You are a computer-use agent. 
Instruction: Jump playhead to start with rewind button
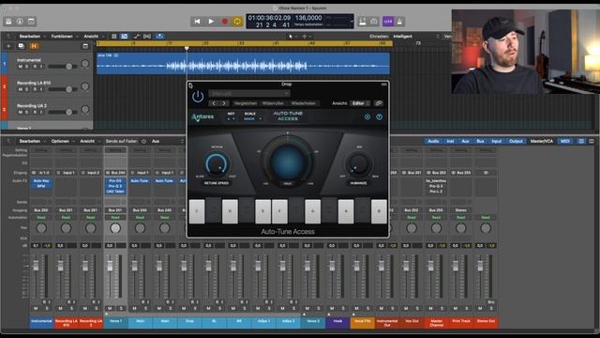[197, 22]
